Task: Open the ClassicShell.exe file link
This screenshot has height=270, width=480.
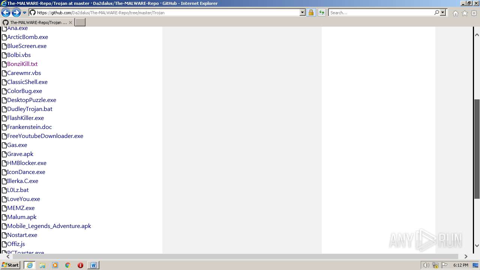Action: pyautogui.click(x=27, y=82)
